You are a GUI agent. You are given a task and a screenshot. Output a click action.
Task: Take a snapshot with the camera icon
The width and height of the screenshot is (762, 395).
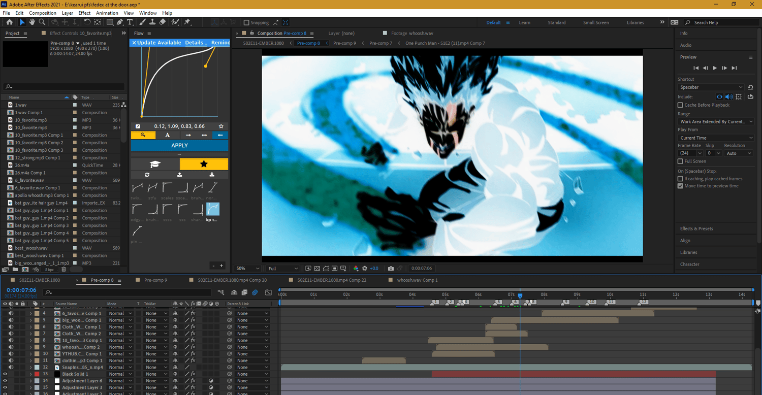pos(391,268)
